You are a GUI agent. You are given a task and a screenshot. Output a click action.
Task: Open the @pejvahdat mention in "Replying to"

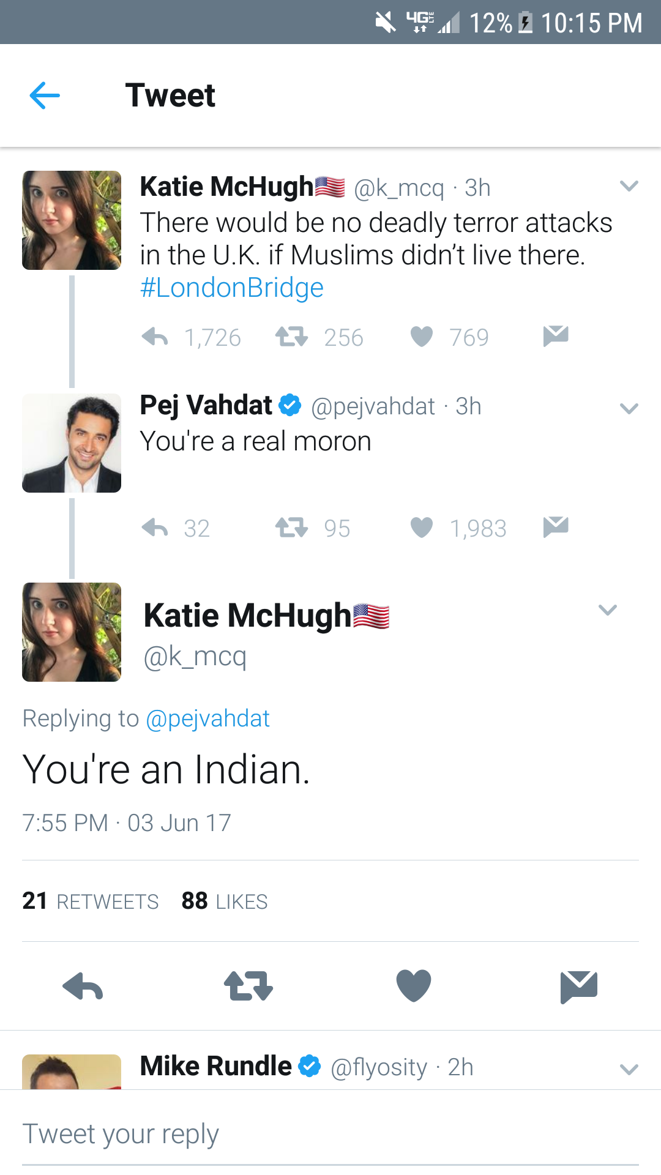[x=207, y=718]
